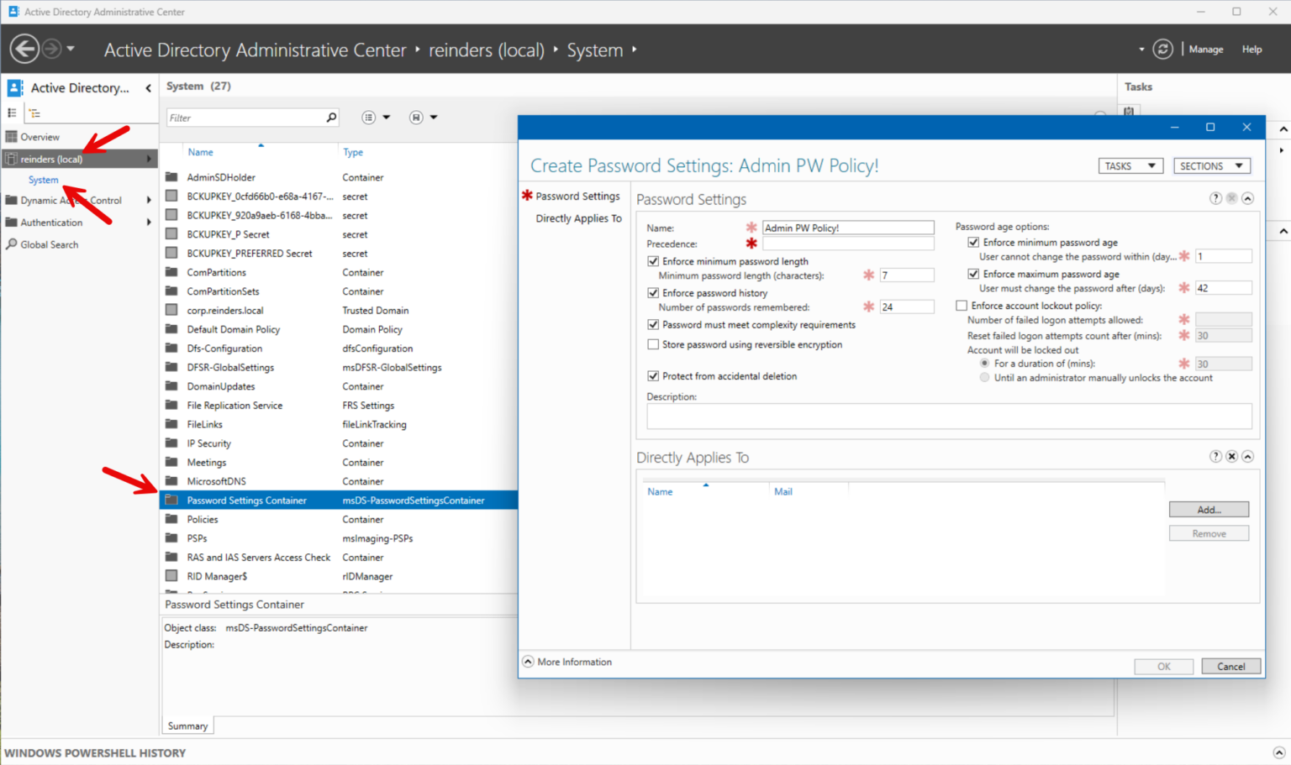
Task: Open the SECTIONS dropdown
Action: pyautogui.click(x=1212, y=166)
